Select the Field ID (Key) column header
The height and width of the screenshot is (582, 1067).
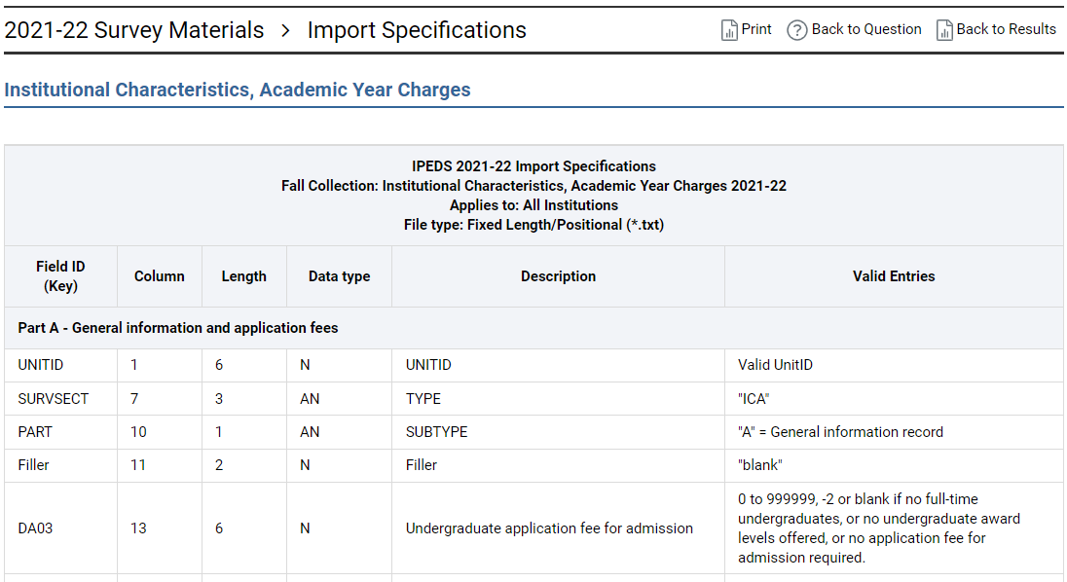60,276
